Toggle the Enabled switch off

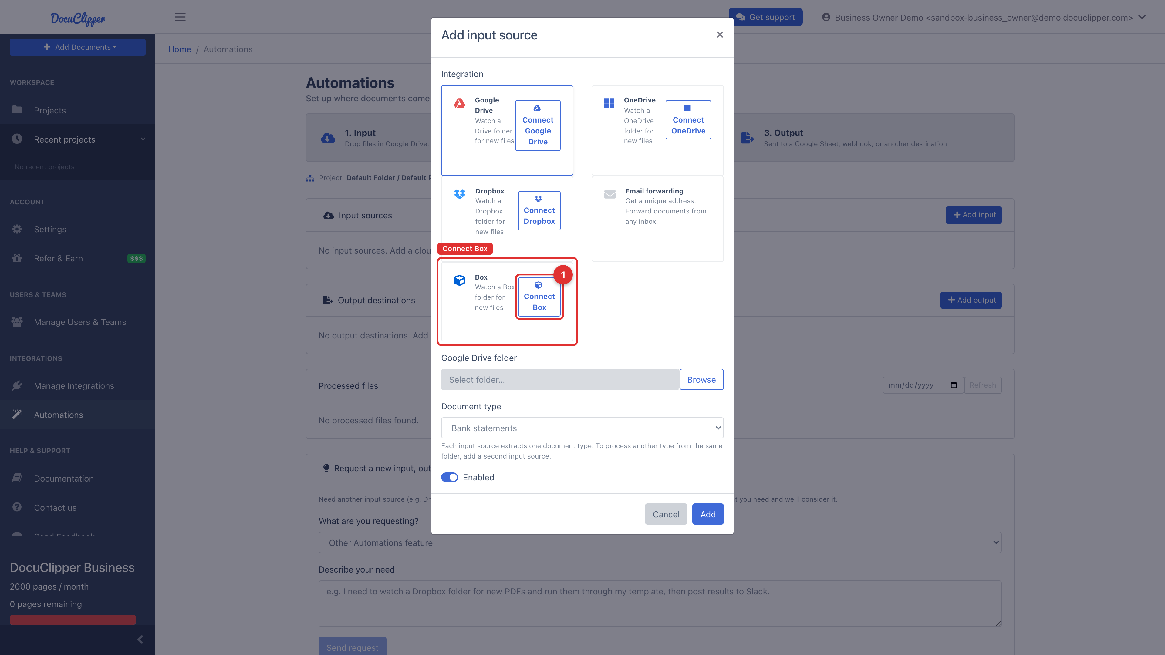pos(450,477)
